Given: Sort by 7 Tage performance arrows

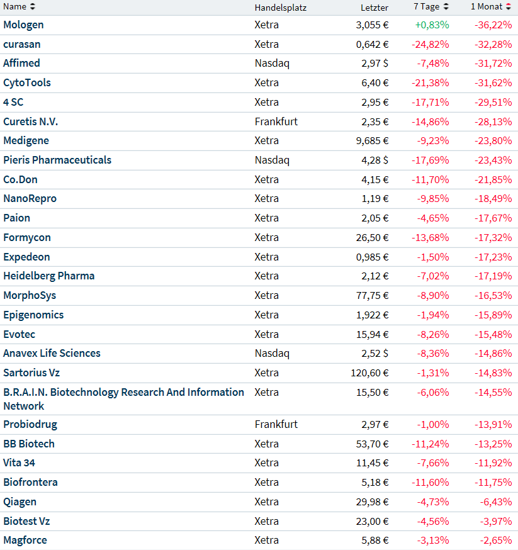Looking at the screenshot, I should click(446, 7).
